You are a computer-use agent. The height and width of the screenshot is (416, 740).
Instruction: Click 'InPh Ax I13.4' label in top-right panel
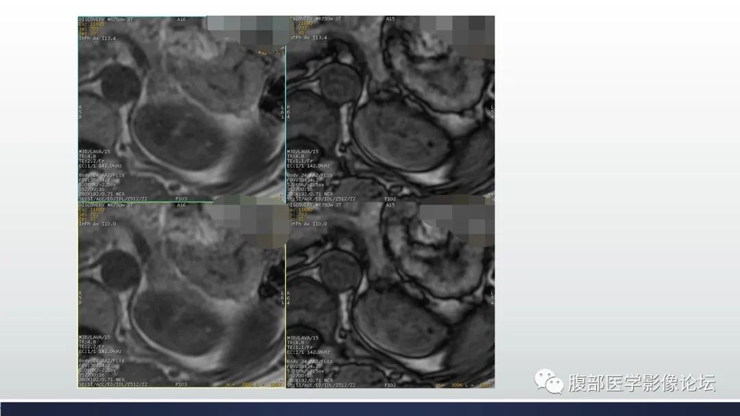tap(308, 38)
